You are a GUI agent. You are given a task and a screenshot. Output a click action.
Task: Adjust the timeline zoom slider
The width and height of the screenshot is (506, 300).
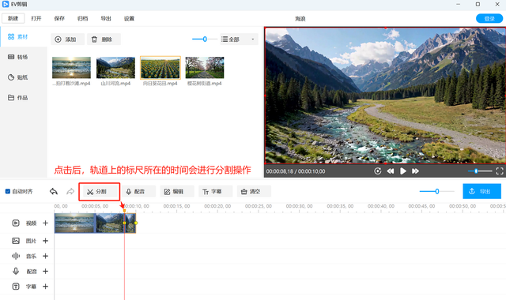tap(437, 191)
